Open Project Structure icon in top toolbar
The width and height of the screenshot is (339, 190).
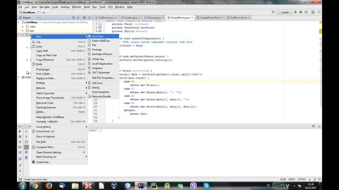313,12
